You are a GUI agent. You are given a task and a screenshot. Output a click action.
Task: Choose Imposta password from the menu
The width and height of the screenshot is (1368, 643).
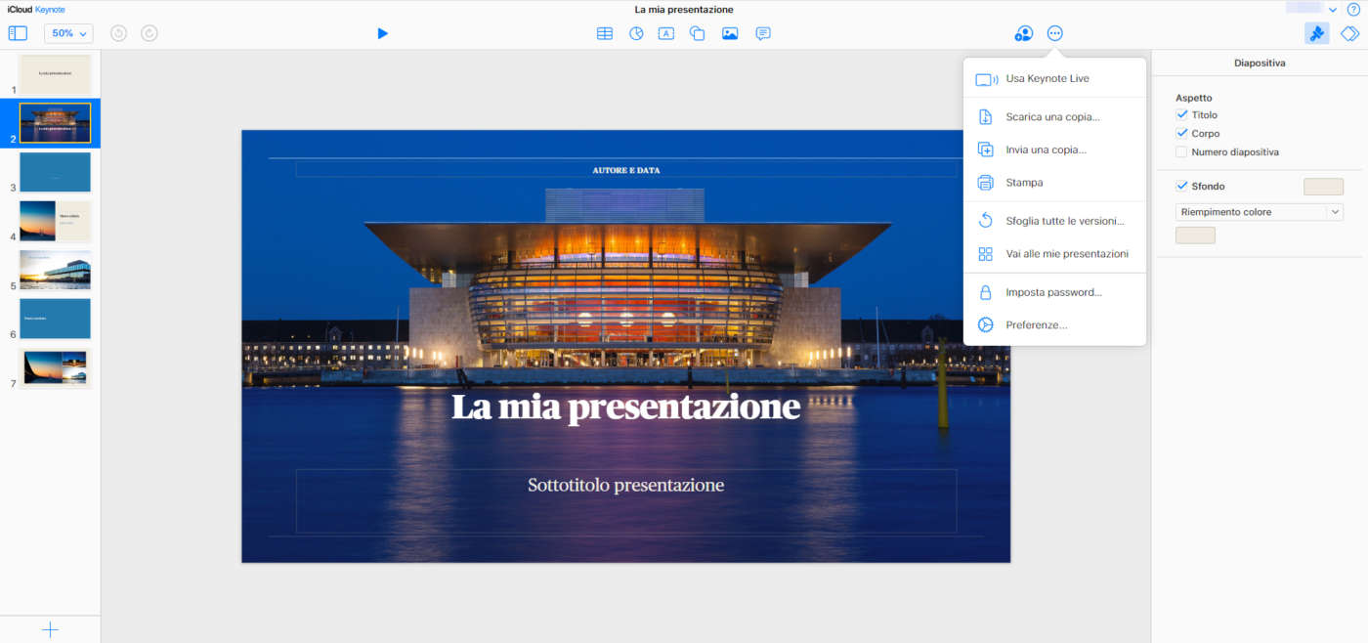point(1051,291)
